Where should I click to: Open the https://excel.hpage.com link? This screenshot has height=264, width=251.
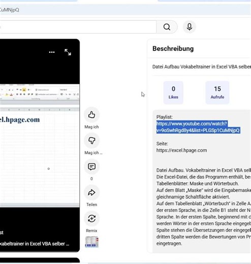pos(181,150)
